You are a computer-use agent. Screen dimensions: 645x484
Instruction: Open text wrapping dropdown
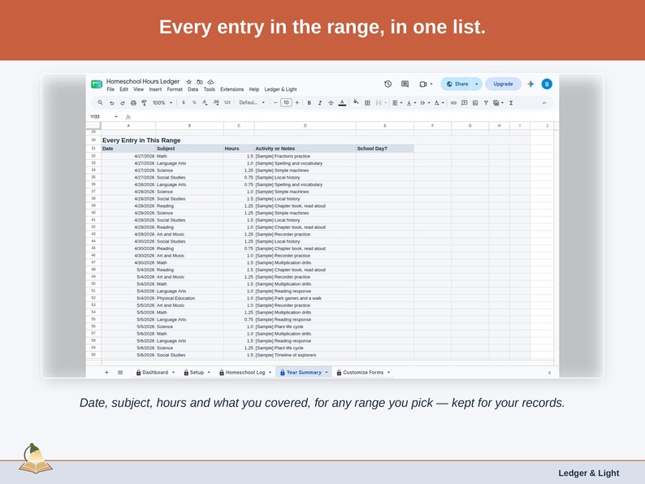425,103
